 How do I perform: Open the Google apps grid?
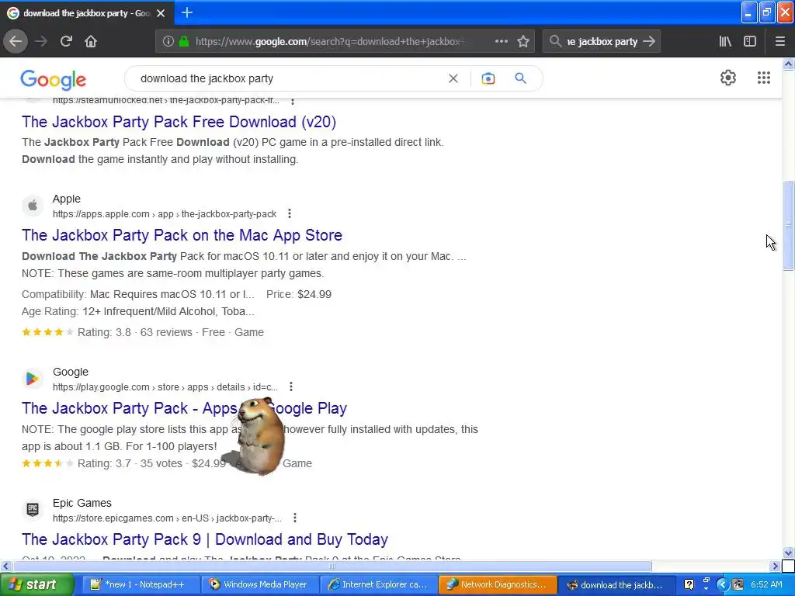tap(764, 78)
